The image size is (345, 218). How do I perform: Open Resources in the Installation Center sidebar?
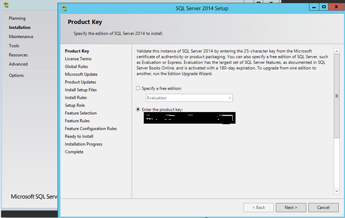point(18,55)
